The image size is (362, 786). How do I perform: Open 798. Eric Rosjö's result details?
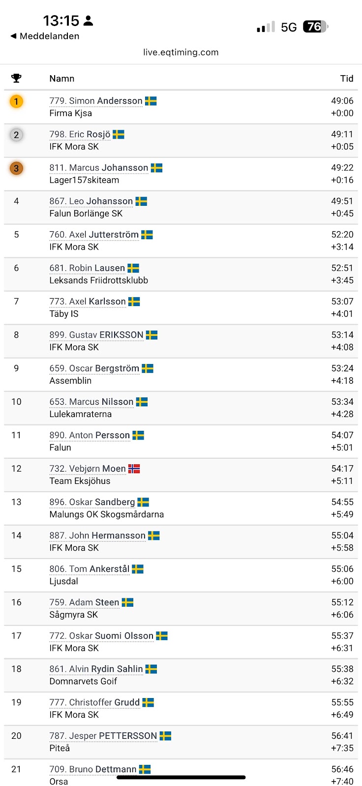(80, 134)
